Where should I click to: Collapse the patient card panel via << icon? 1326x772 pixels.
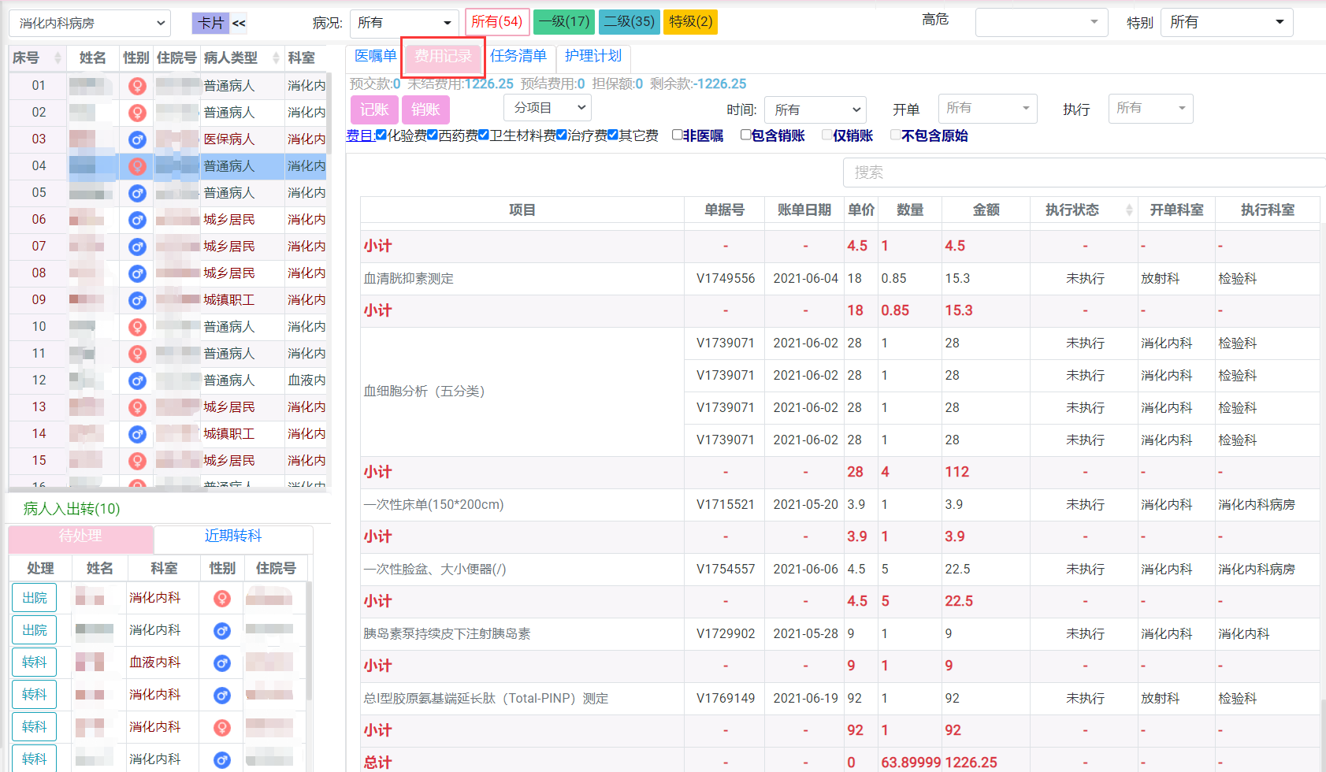pos(239,24)
